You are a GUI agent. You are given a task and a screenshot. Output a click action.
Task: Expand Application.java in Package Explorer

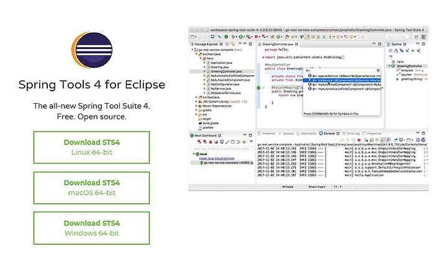tap(204, 63)
